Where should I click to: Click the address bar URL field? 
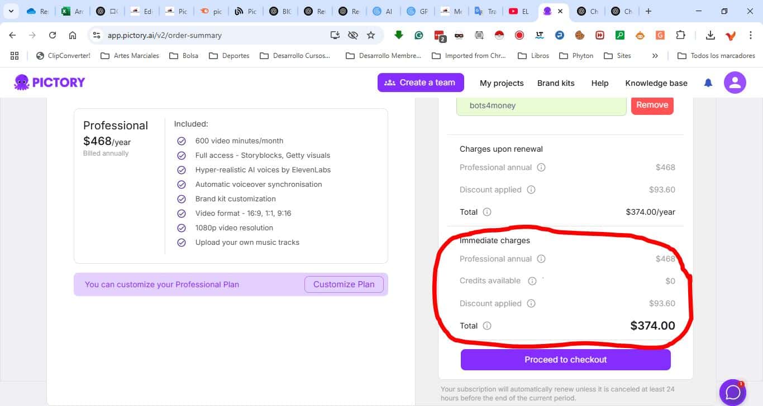pyautogui.click(x=212, y=35)
